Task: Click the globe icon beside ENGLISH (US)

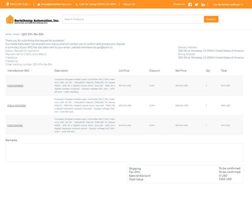Action: [x=7, y=4]
